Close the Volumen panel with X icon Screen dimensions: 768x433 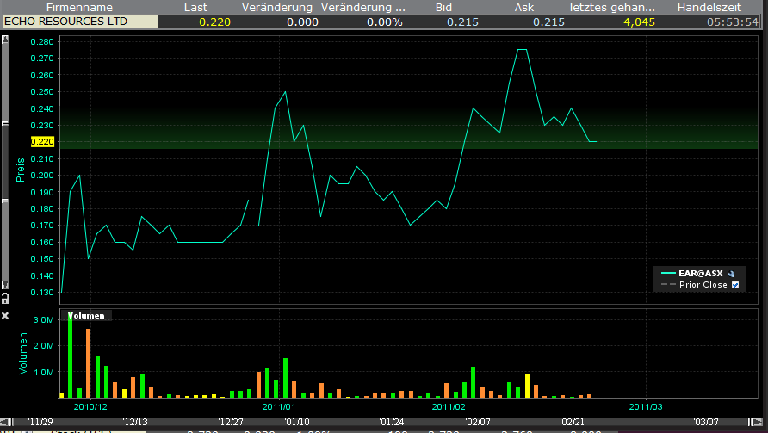[x=4, y=316]
